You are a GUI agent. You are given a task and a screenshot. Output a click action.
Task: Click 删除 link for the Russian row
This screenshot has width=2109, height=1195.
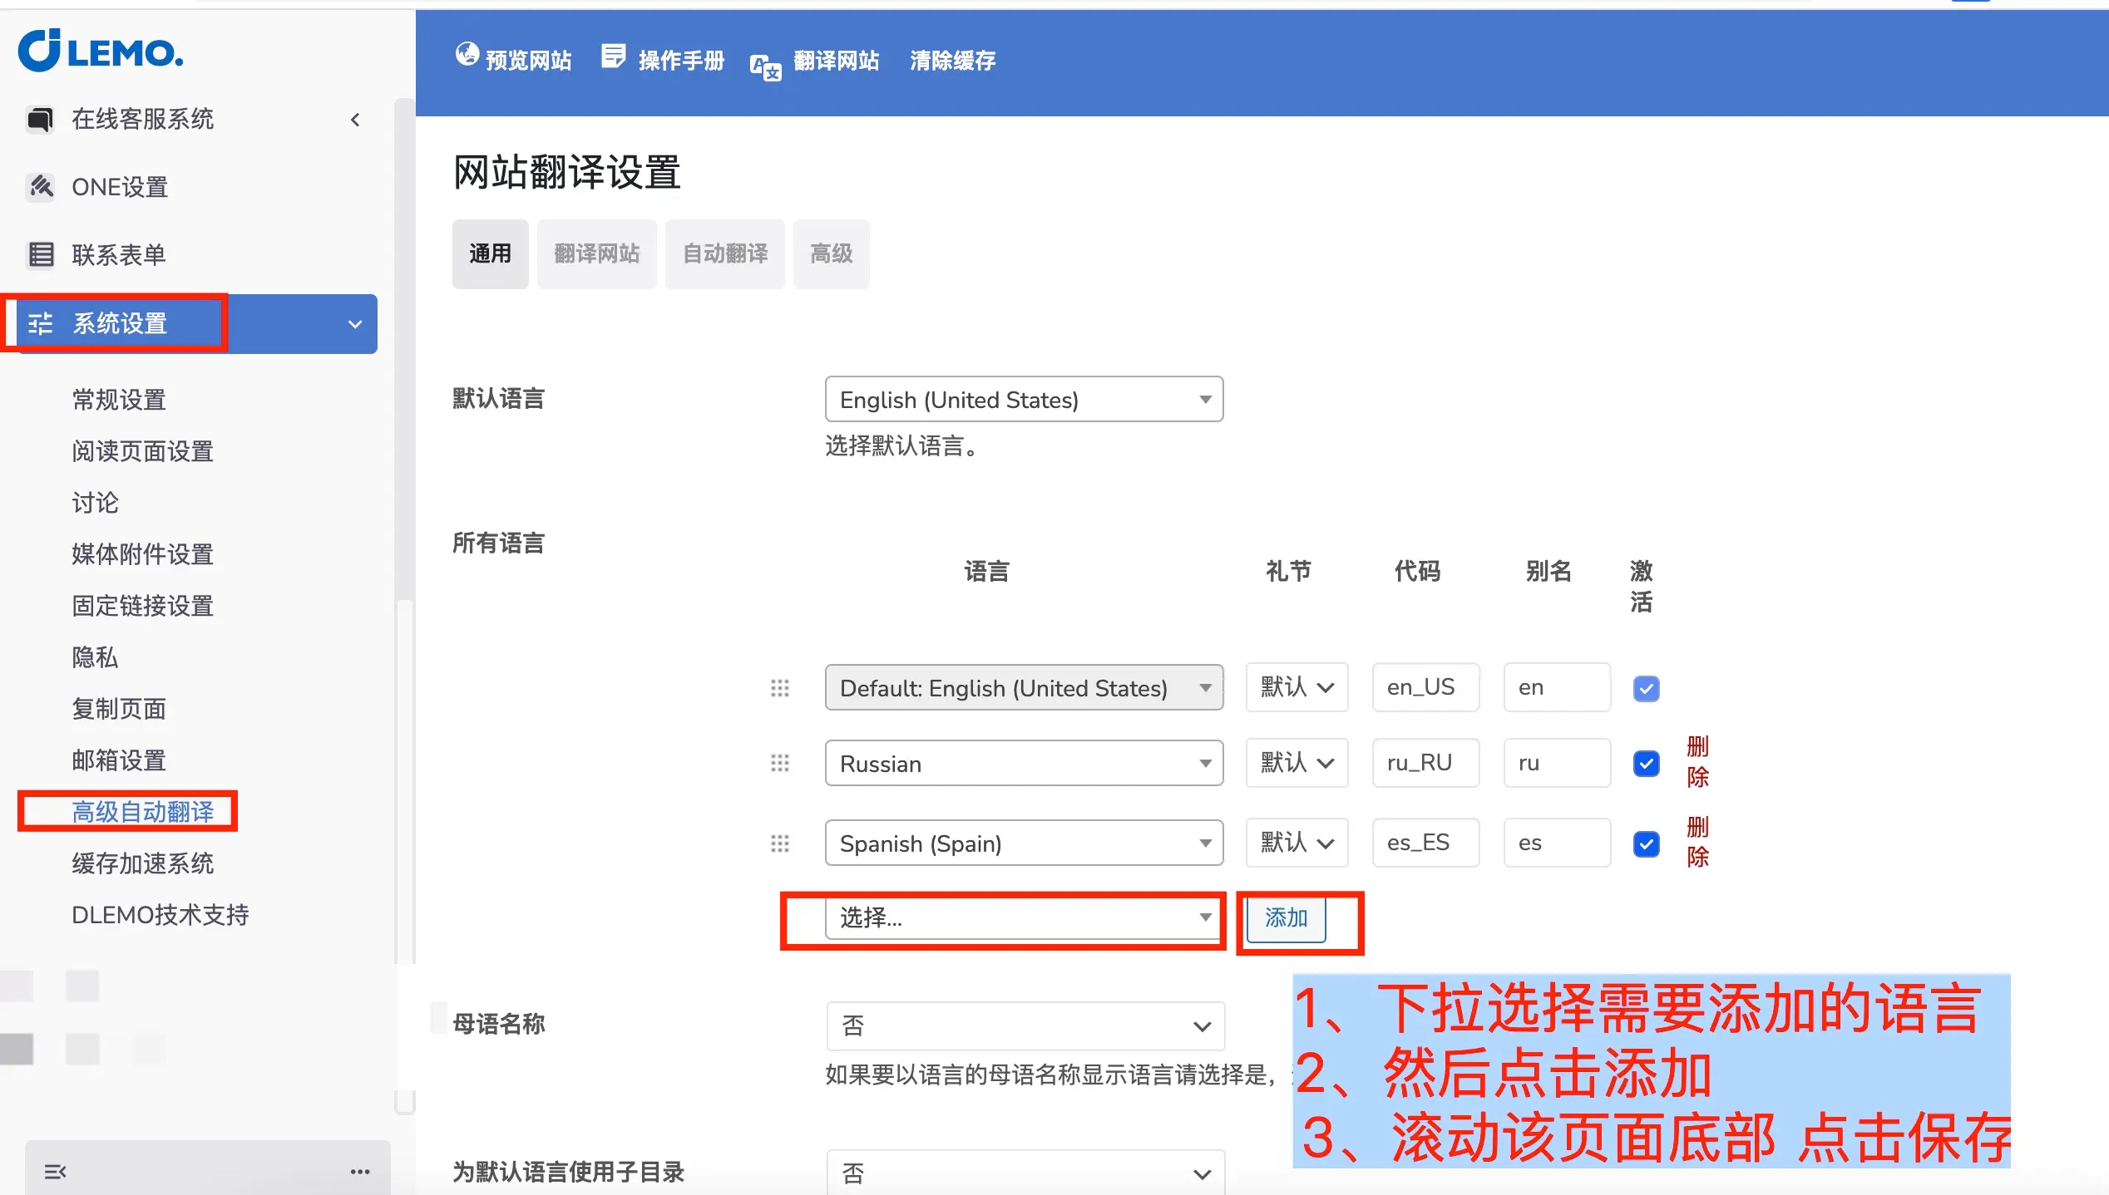(1697, 761)
